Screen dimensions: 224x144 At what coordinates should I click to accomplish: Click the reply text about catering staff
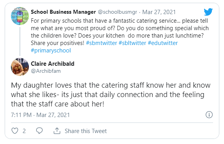111,95
